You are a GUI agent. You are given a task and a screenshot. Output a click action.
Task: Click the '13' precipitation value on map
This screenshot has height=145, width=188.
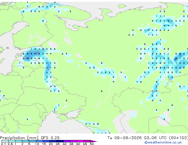pyautogui.click(x=28, y=58)
